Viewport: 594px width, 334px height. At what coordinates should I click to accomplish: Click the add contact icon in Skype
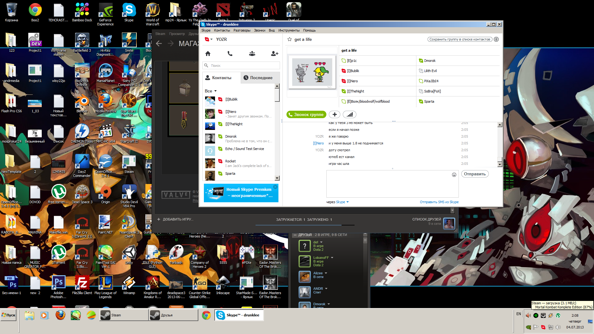(274, 54)
